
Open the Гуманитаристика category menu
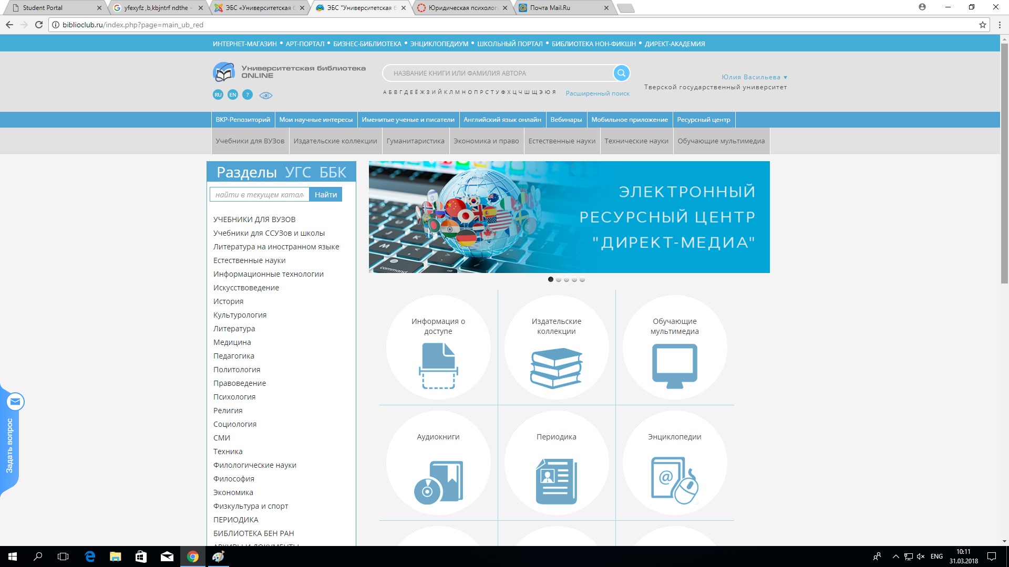point(415,141)
